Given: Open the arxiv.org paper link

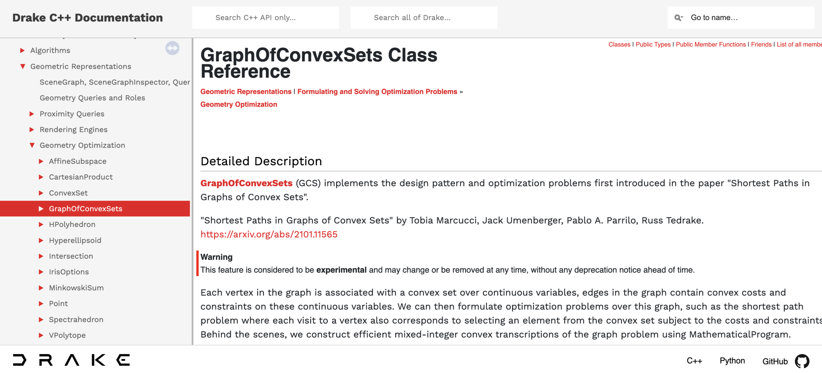Looking at the screenshot, I should click(x=269, y=234).
